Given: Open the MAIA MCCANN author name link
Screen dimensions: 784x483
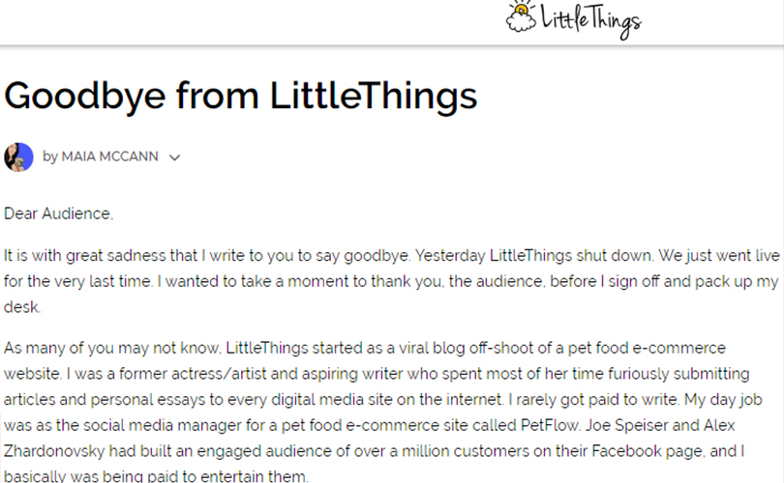Looking at the screenshot, I should pyautogui.click(x=109, y=156).
